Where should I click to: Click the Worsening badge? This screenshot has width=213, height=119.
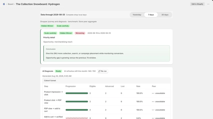(x=80, y=33)
